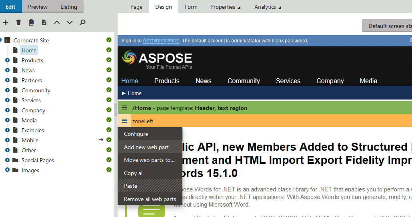Open the Page tab
Viewport: 412px width, 217px height.
coord(136,7)
